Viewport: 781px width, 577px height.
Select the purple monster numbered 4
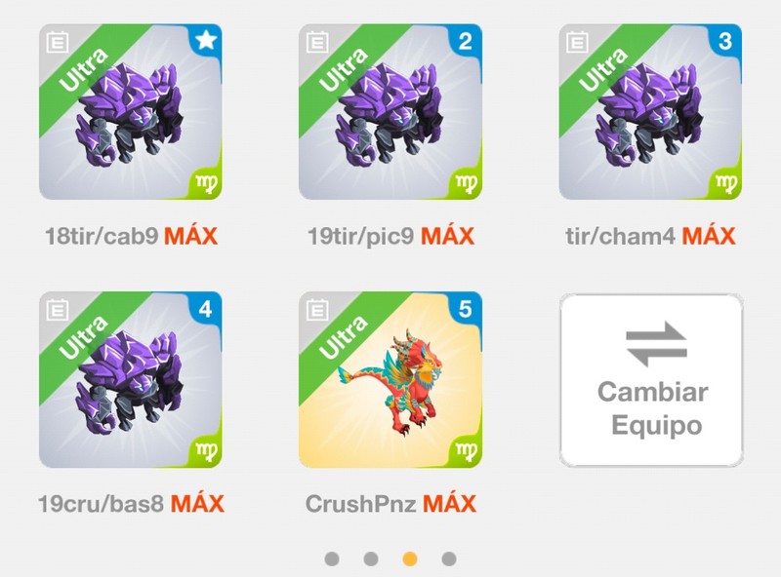(x=131, y=379)
